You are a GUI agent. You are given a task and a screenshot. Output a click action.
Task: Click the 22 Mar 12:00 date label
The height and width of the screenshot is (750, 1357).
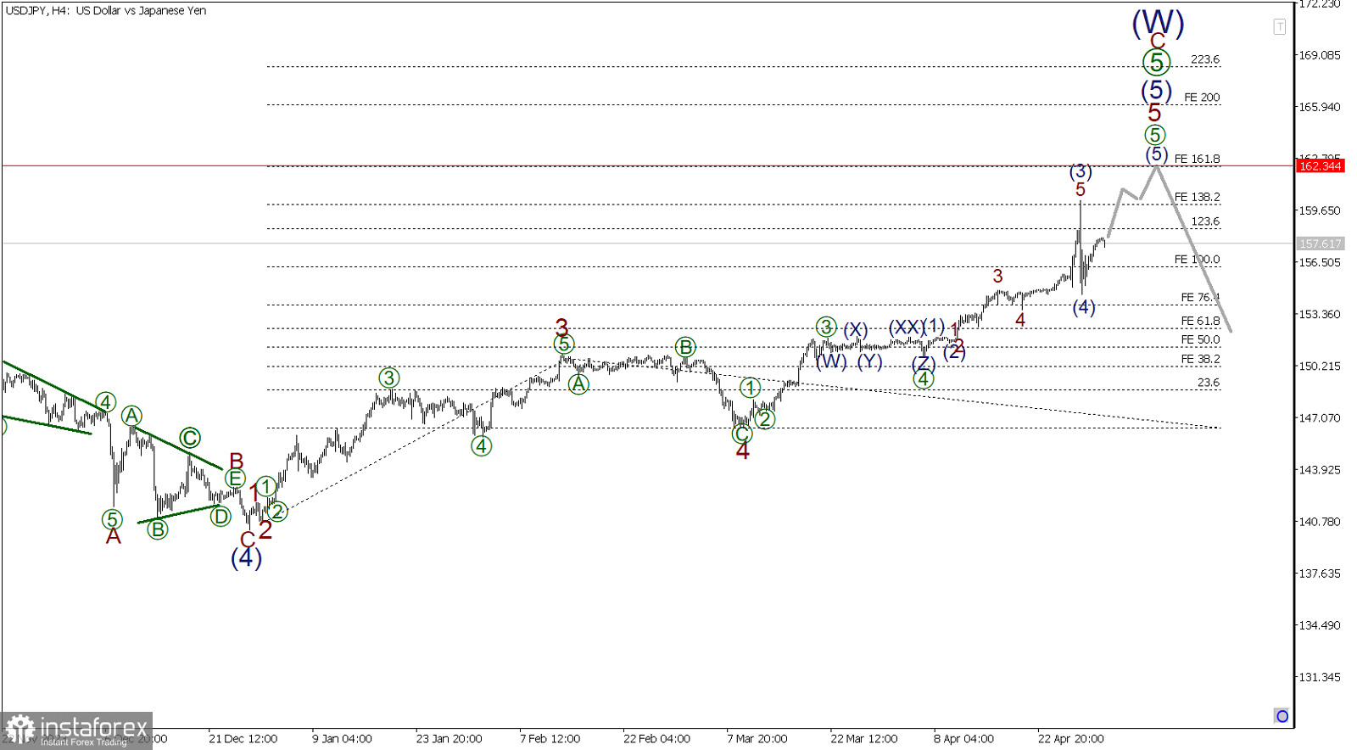pyautogui.click(x=863, y=738)
